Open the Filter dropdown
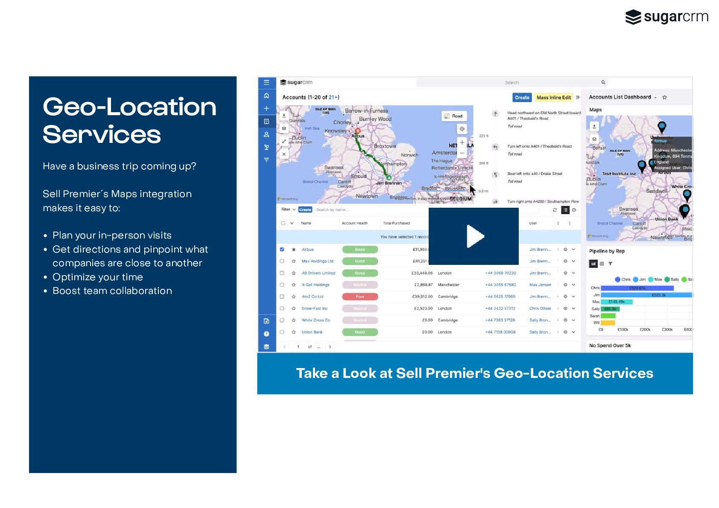Viewport: 719px width, 508px height. 288,209
